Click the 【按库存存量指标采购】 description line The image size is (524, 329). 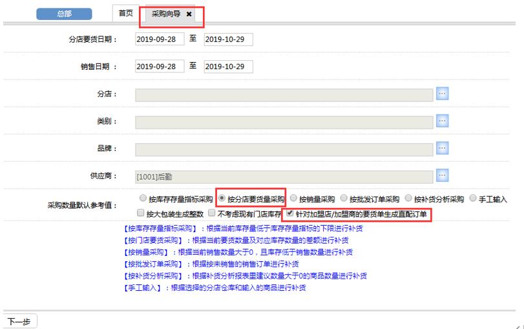click(x=243, y=228)
